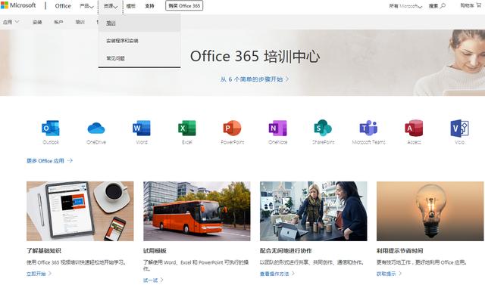Select the Excel app icon

click(187, 128)
